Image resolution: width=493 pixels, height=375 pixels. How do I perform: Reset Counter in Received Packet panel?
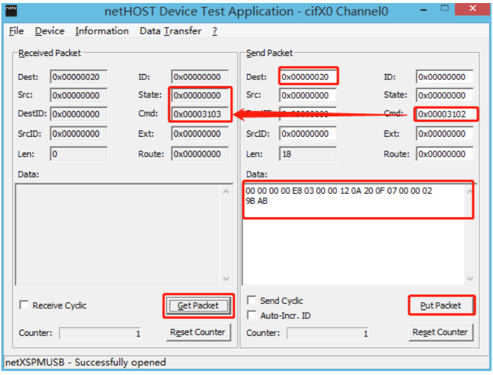pos(198,332)
